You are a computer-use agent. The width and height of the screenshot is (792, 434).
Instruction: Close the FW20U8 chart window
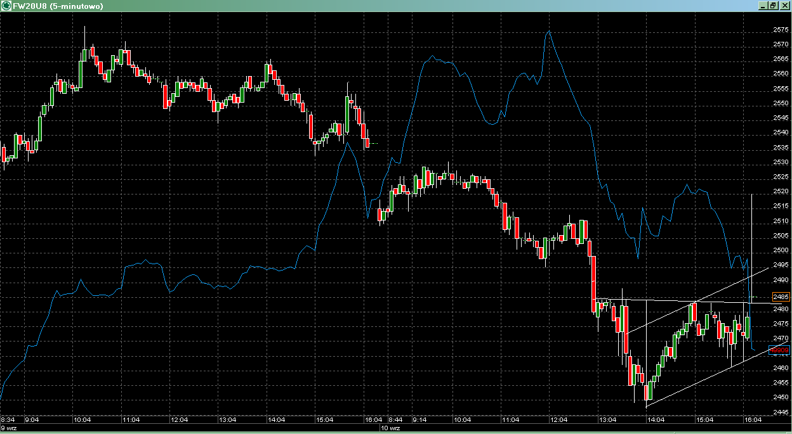(x=784, y=6)
